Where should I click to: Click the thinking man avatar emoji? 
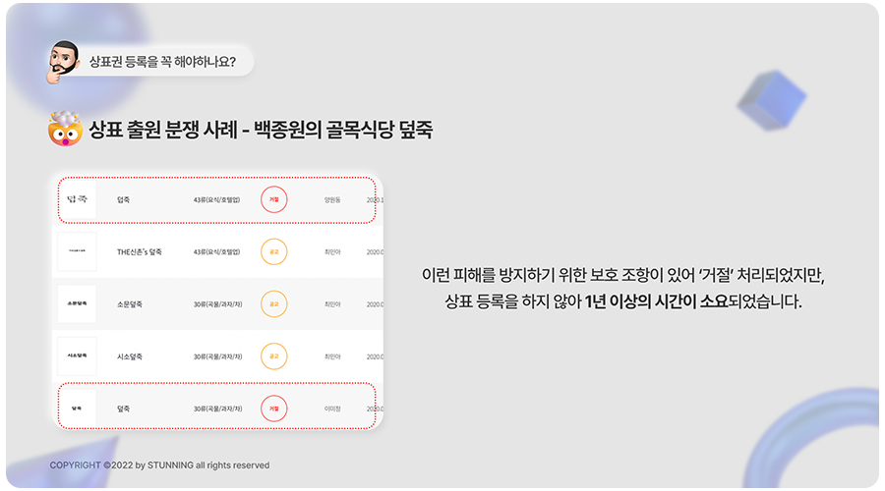click(62, 62)
